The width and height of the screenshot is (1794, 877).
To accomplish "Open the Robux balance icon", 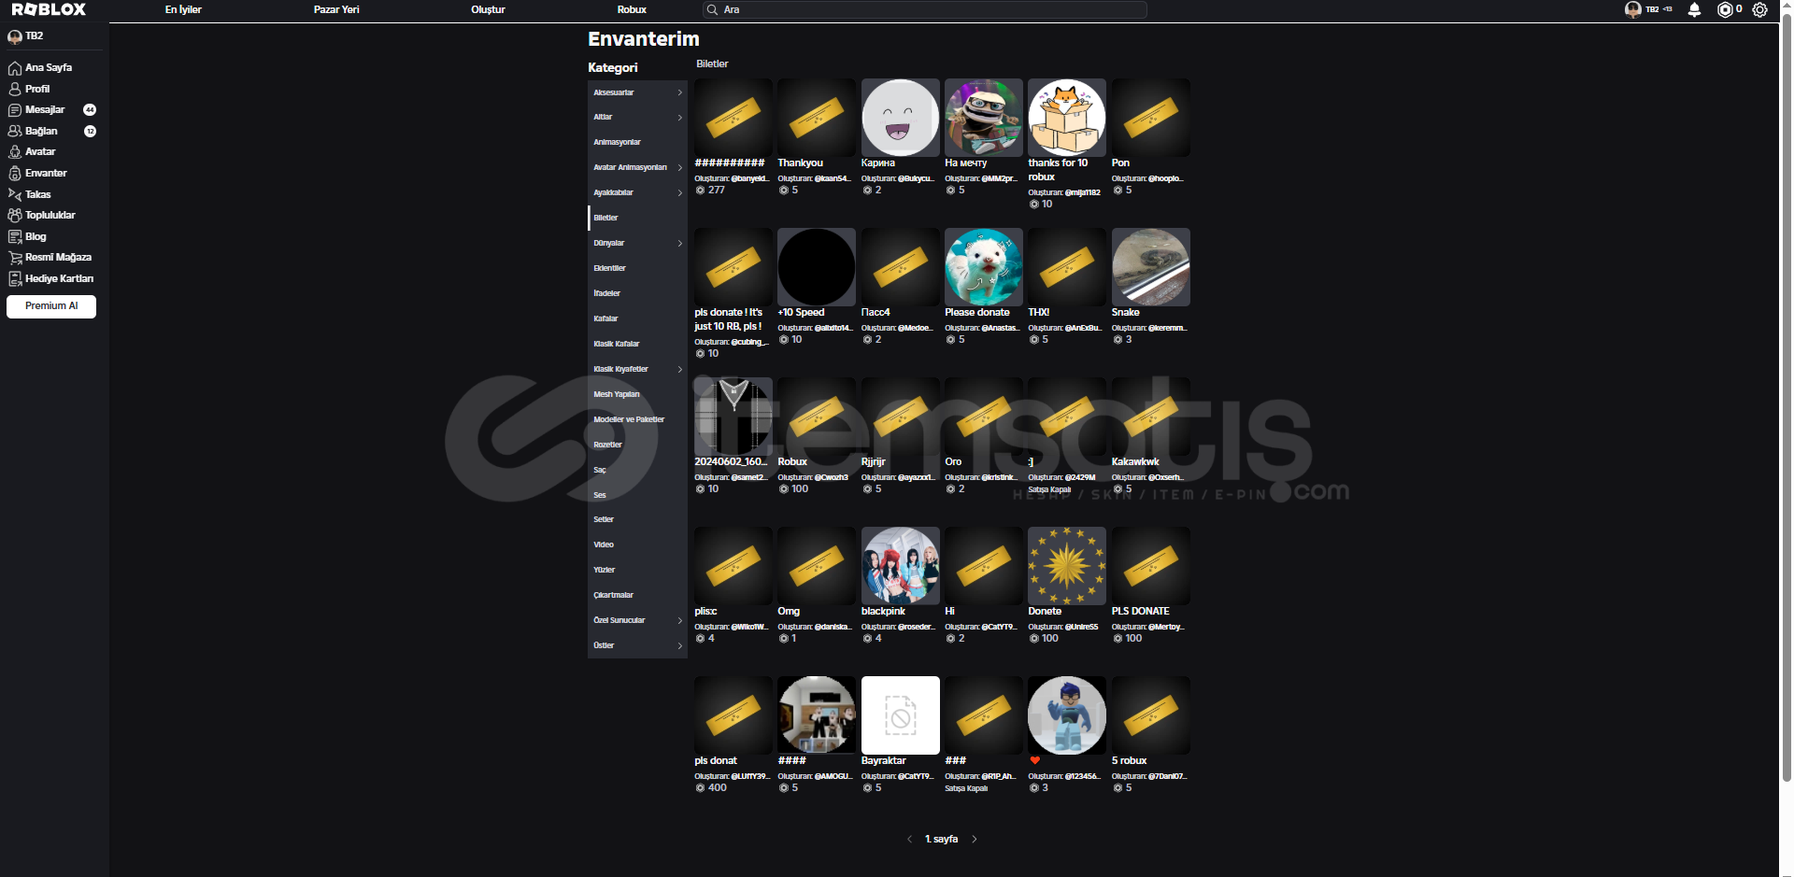I will click(1725, 9).
